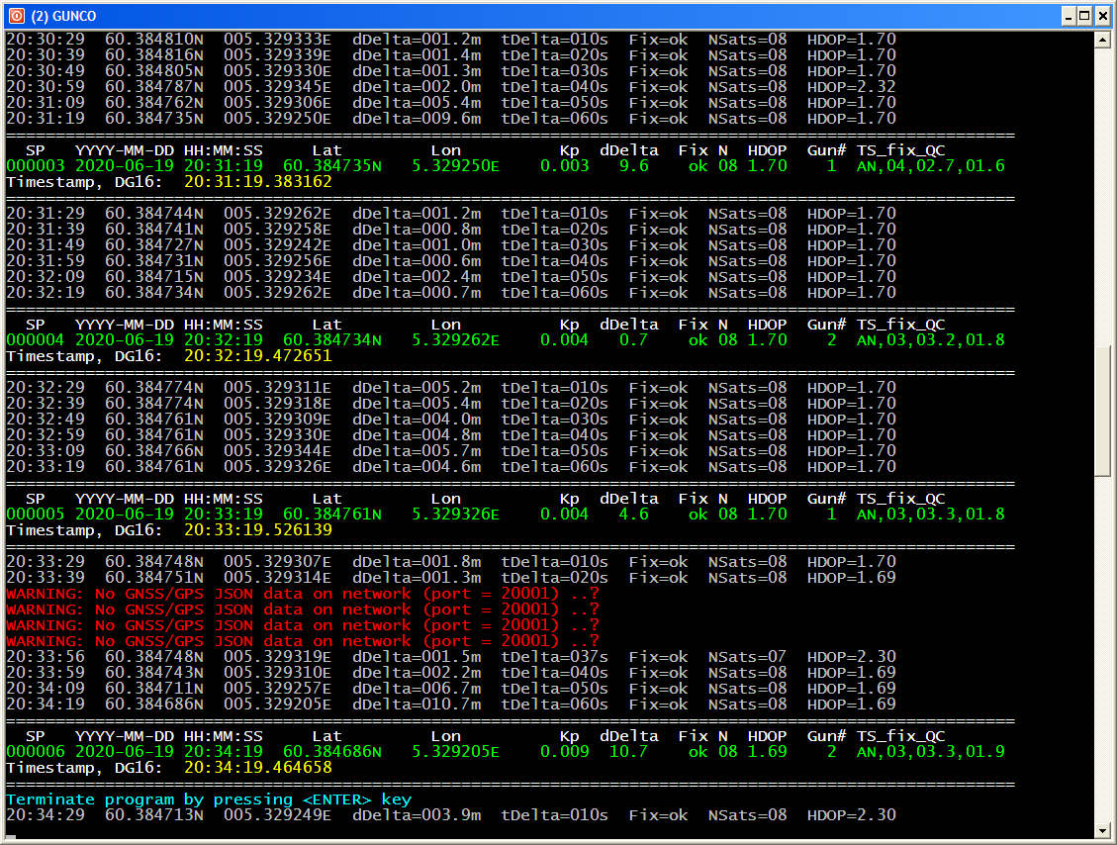Click the DGl6 timestamp 20:34:19.464658

(257, 768)
